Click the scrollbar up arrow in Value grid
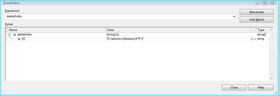This screenshot has width=280, height=96. [x=271, y=30]
